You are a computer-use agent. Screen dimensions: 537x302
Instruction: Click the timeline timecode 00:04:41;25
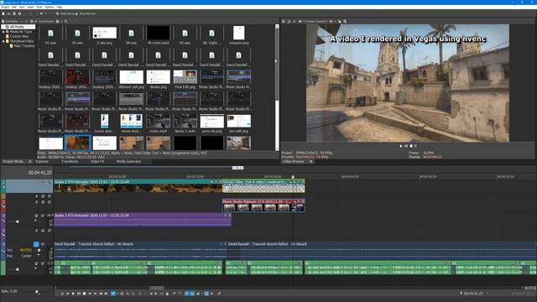coord(39,173)
